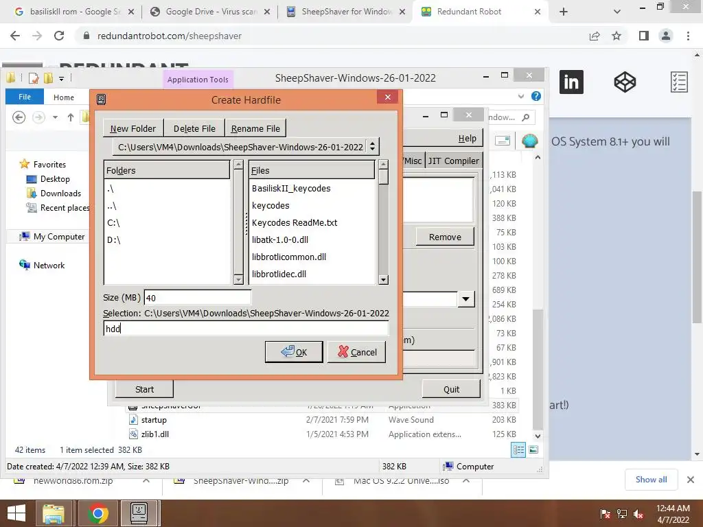Select startup Wave Sound file
Image resolution: width=703 pixels, height=527 pixels.
click(x=154, y=420)
